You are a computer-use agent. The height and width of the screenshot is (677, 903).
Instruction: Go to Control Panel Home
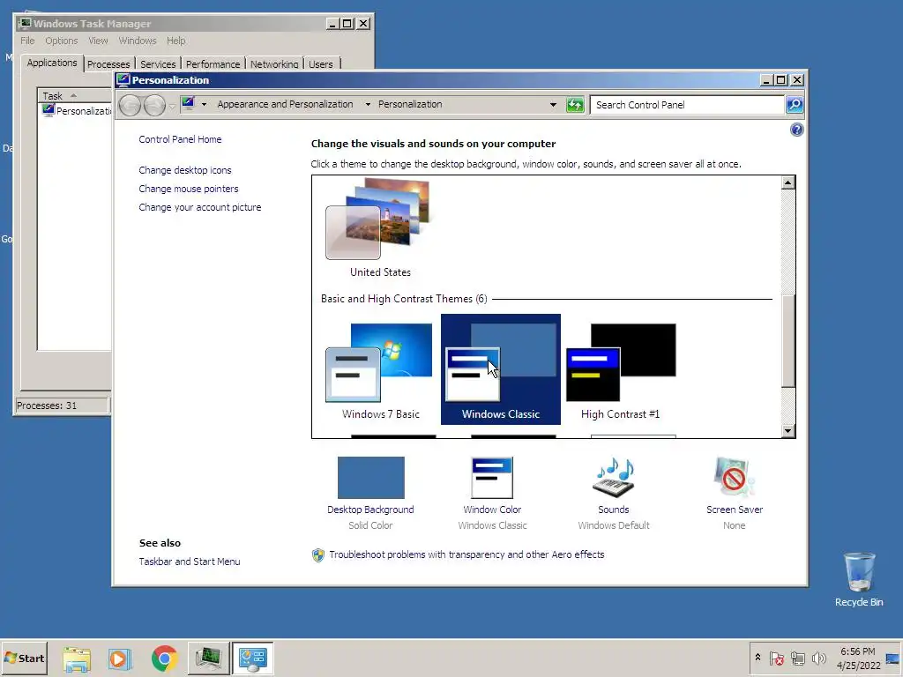pyautogui.click(x=180, y=139)
